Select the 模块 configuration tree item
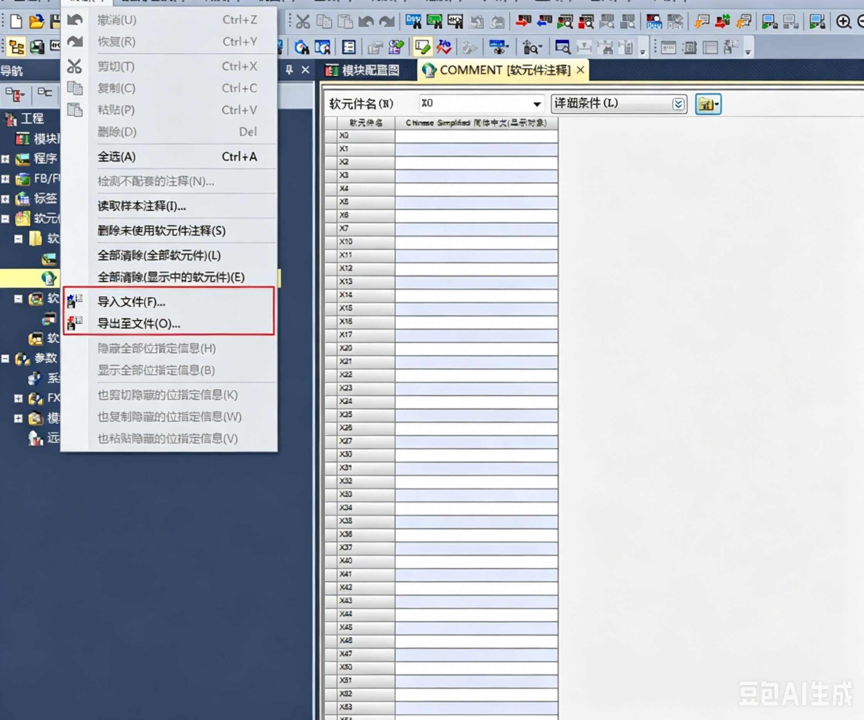The image size is (864, 720). click(38, 139)
